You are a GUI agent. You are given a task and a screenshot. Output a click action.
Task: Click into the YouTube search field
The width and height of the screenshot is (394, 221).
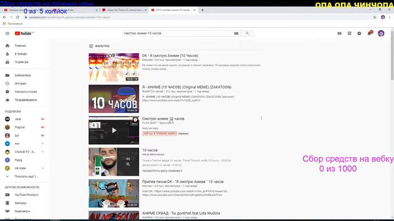point(177,33)
